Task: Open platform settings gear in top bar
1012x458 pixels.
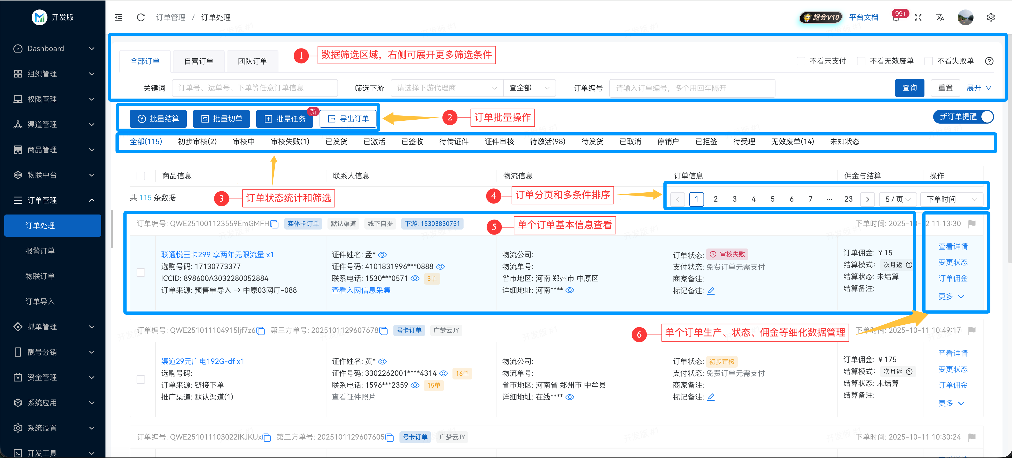Action: (991, 17)
